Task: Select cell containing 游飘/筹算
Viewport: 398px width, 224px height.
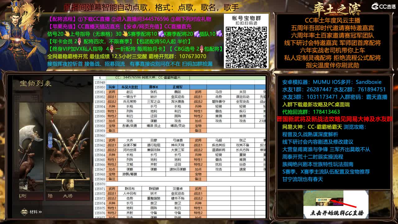Action: tap(129, 174)
